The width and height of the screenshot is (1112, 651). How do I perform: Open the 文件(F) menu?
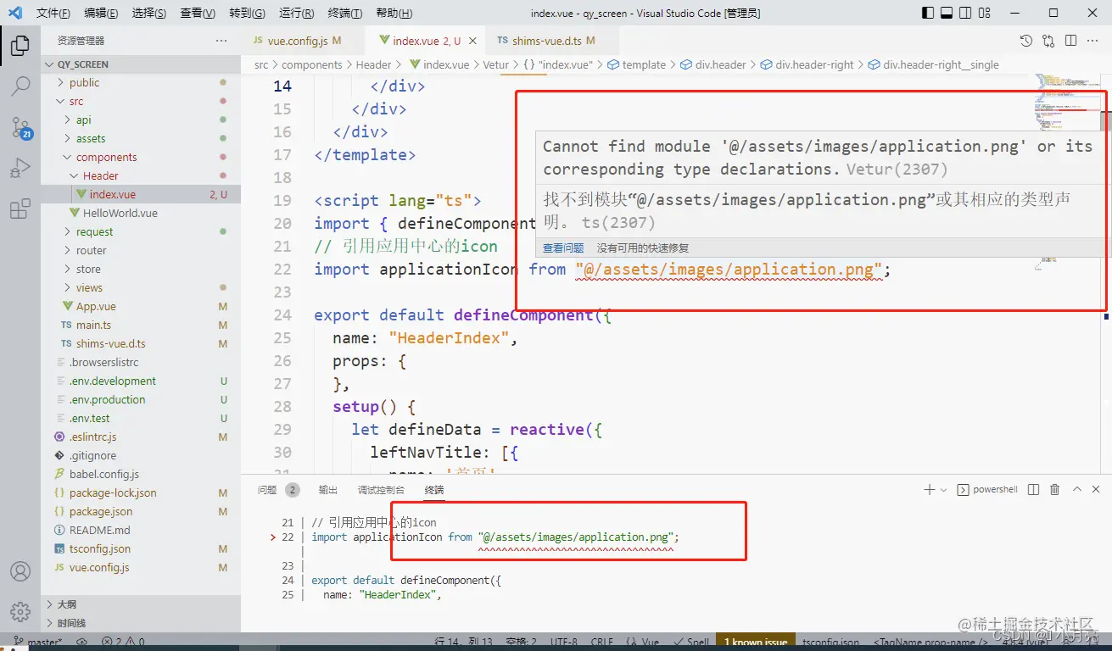[x=53, y=13]
